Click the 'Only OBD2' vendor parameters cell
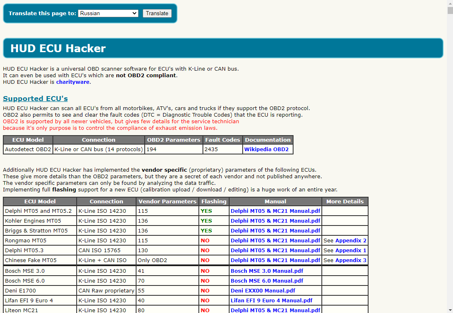The height and width of the screenshot is (313, 453). click(x=168, y=260)
